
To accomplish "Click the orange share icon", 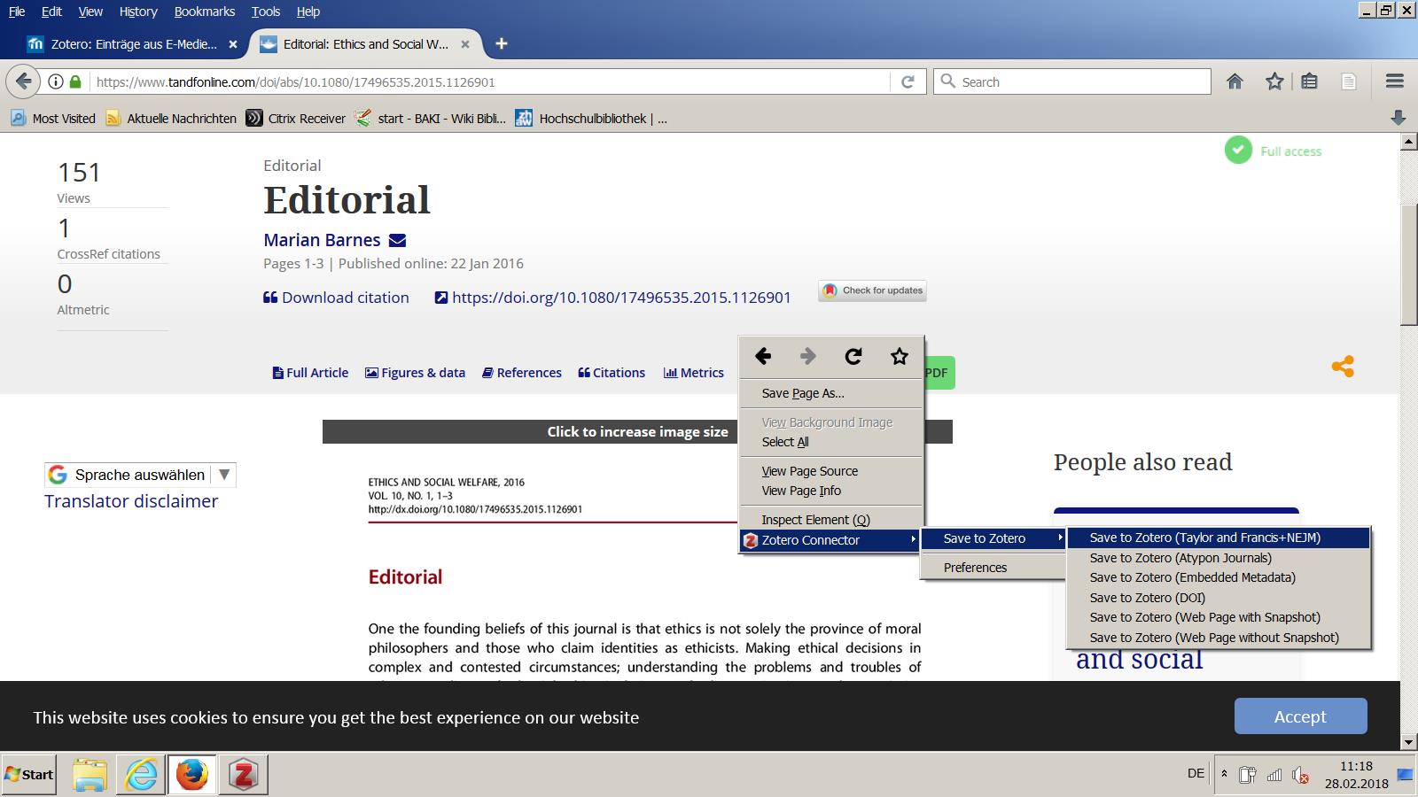I will click(1343, 367).
